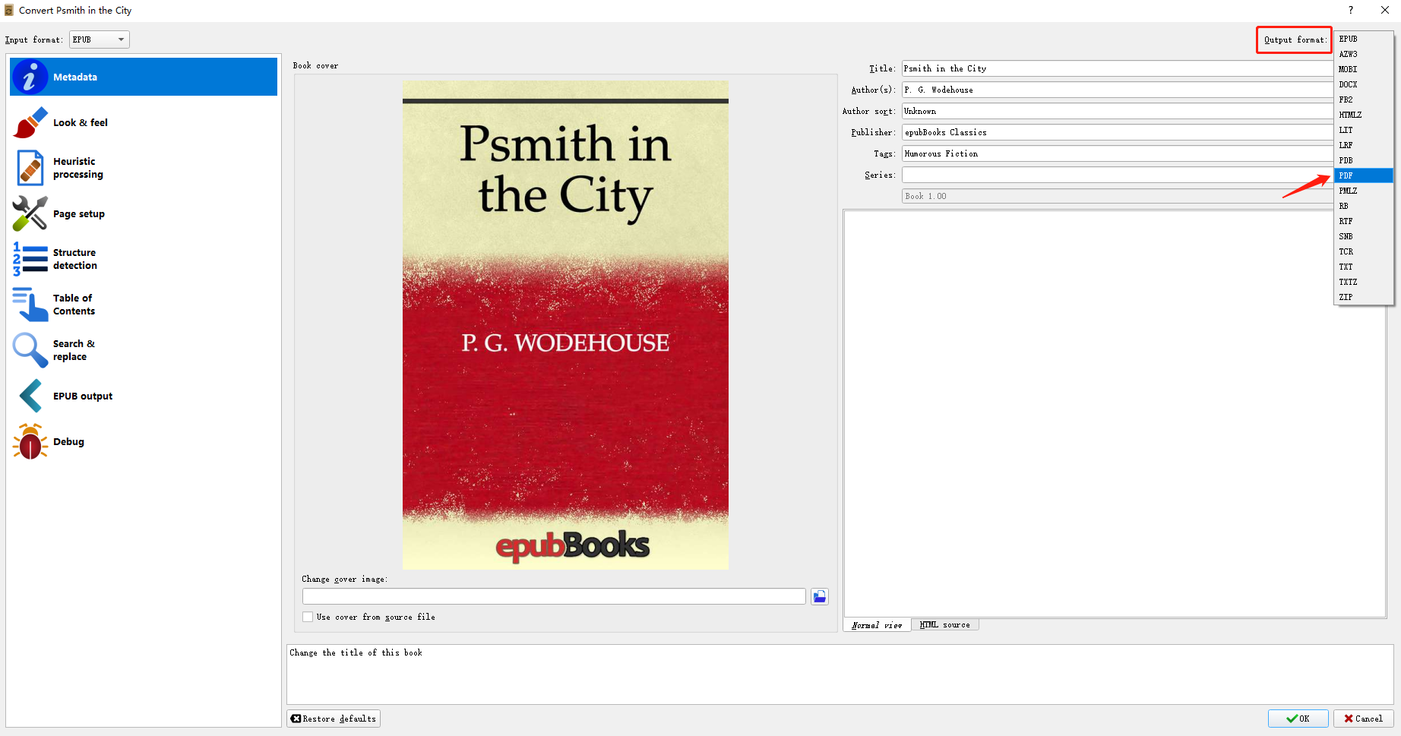Switch to the HTML source tab
This screenshot has height=736, width=1401.
click(944, 625)
